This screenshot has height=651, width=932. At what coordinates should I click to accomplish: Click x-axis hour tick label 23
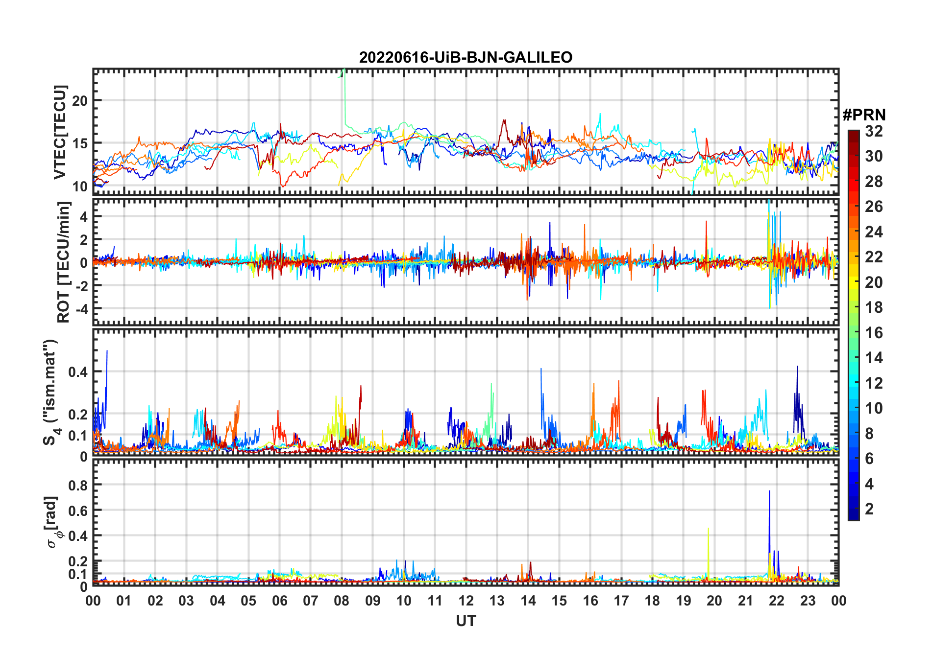point(808,601)
